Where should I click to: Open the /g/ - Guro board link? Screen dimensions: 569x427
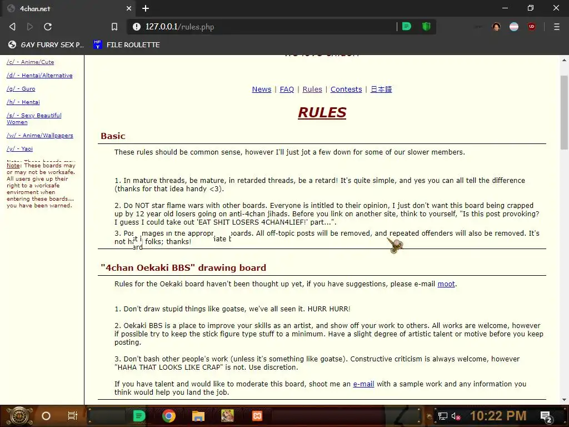tap(21, 88)
